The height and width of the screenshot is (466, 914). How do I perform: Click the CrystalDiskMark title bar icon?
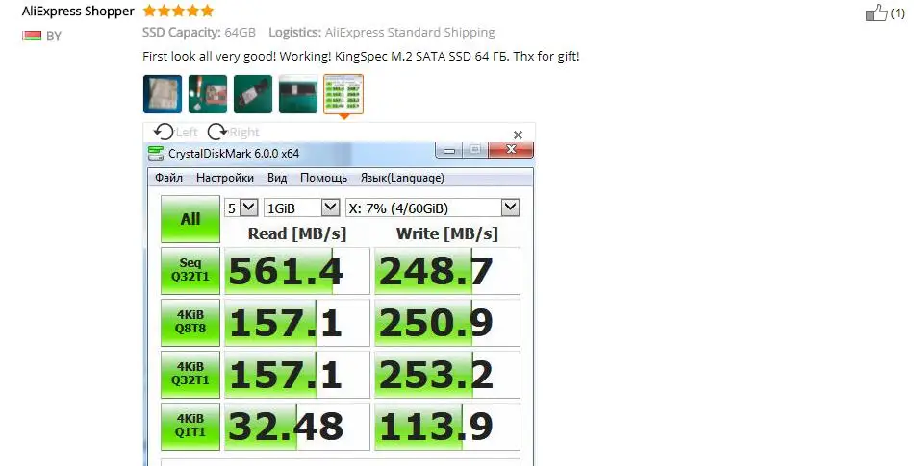pos(156,154)
